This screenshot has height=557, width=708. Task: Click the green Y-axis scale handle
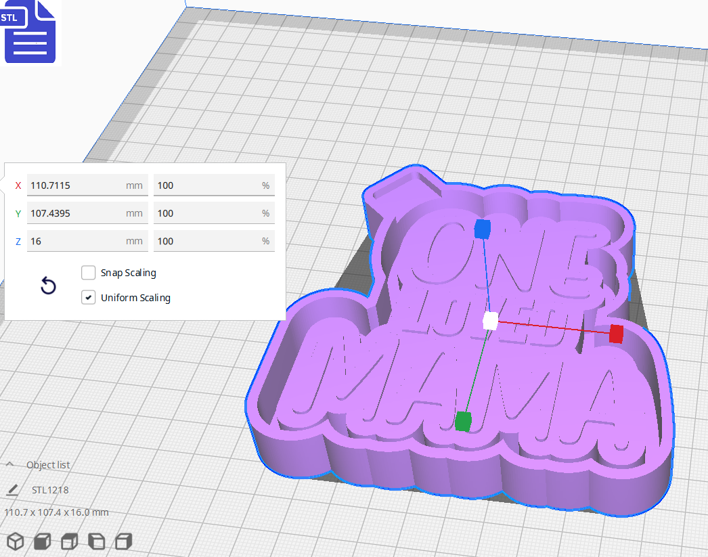[464, 420]
